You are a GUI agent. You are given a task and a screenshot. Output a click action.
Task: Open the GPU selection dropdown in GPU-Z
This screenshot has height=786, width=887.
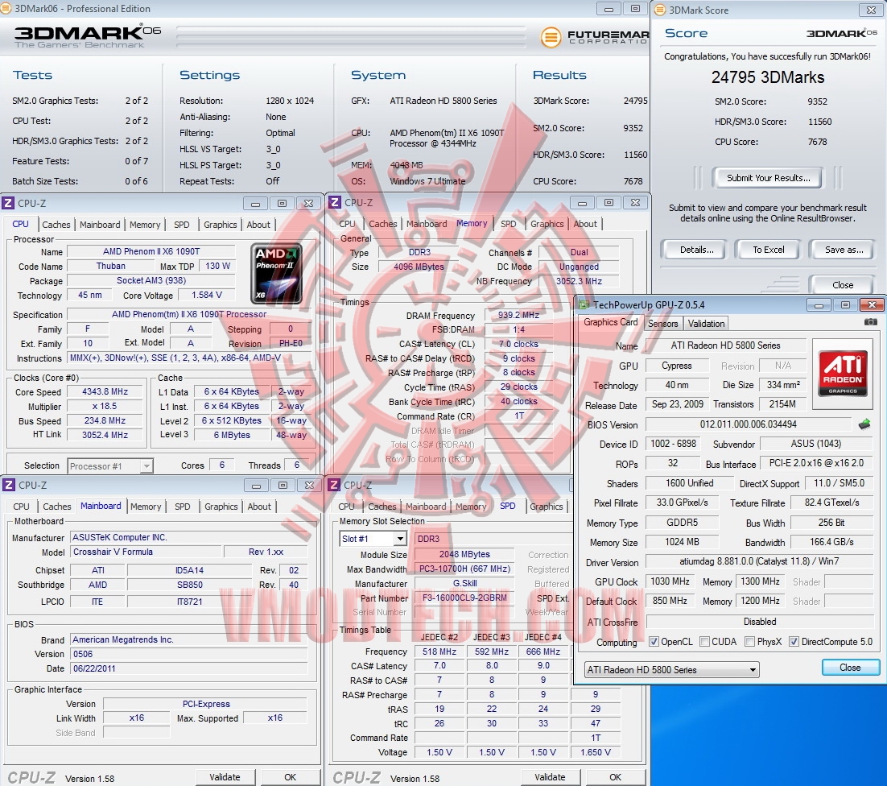coord(671,670)
